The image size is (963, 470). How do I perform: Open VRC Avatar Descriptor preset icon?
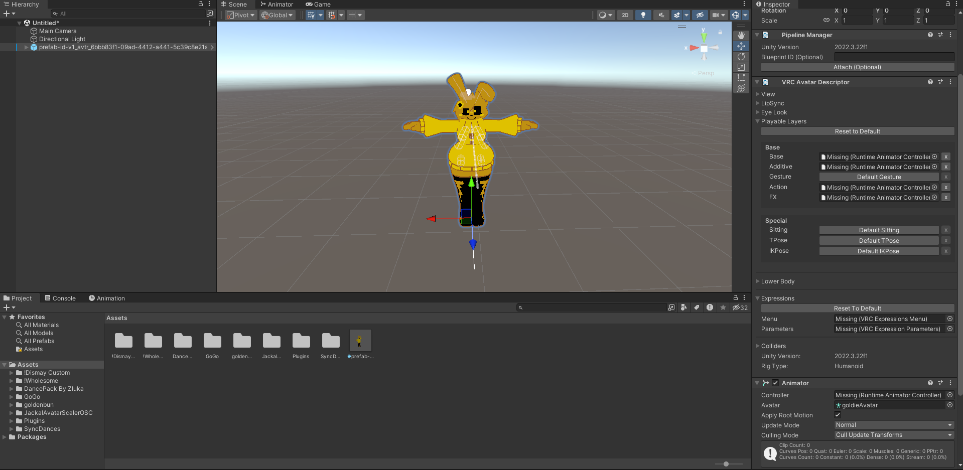[940, 82]
